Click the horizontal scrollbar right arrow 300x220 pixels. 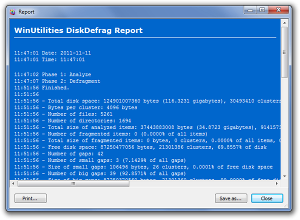pos(276,183)
